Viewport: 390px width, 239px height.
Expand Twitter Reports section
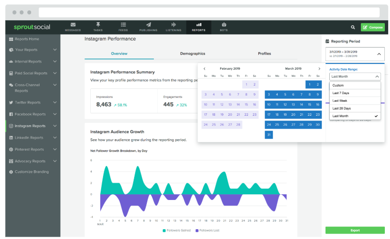[x=55, y=103]
